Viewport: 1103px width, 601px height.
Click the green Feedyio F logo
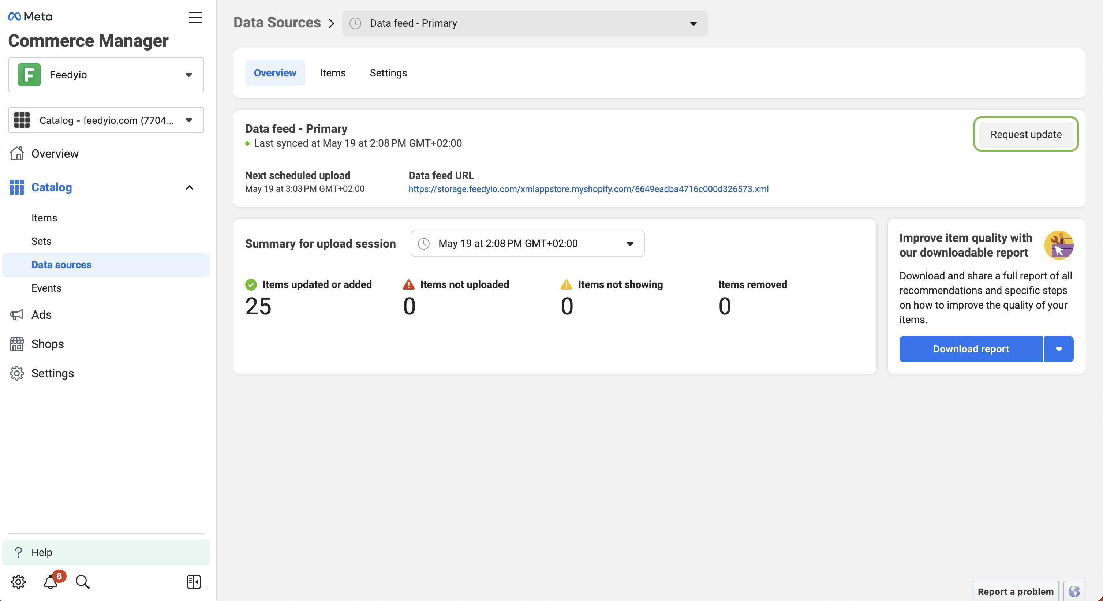29,75
